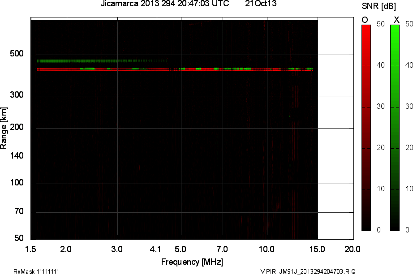
Task: Click the 'O' label above the red bar
Action: (365, 20)
